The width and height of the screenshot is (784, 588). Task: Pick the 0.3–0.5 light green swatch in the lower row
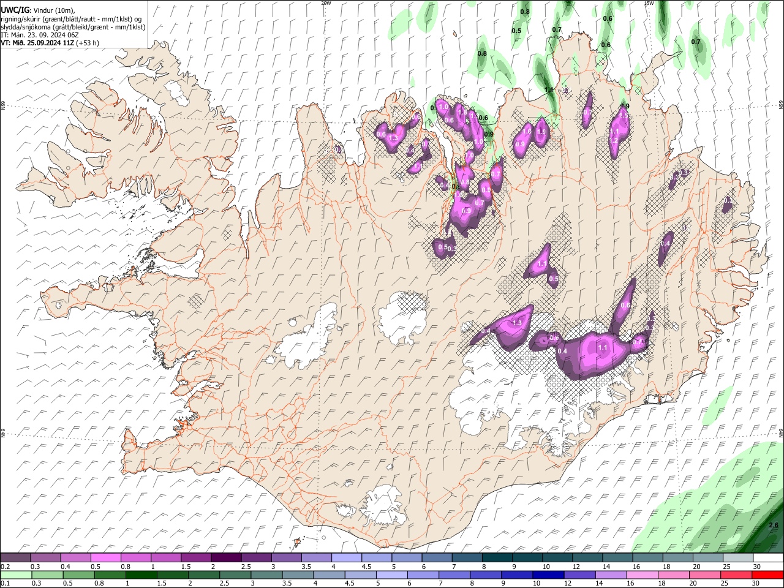pos(47,575)
